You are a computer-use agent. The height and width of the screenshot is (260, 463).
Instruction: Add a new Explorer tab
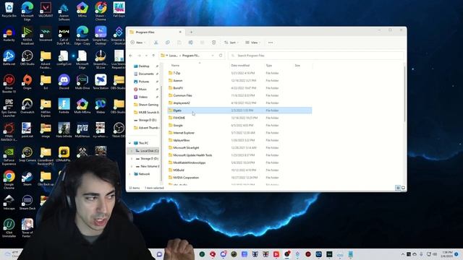(x=191, y=32)
